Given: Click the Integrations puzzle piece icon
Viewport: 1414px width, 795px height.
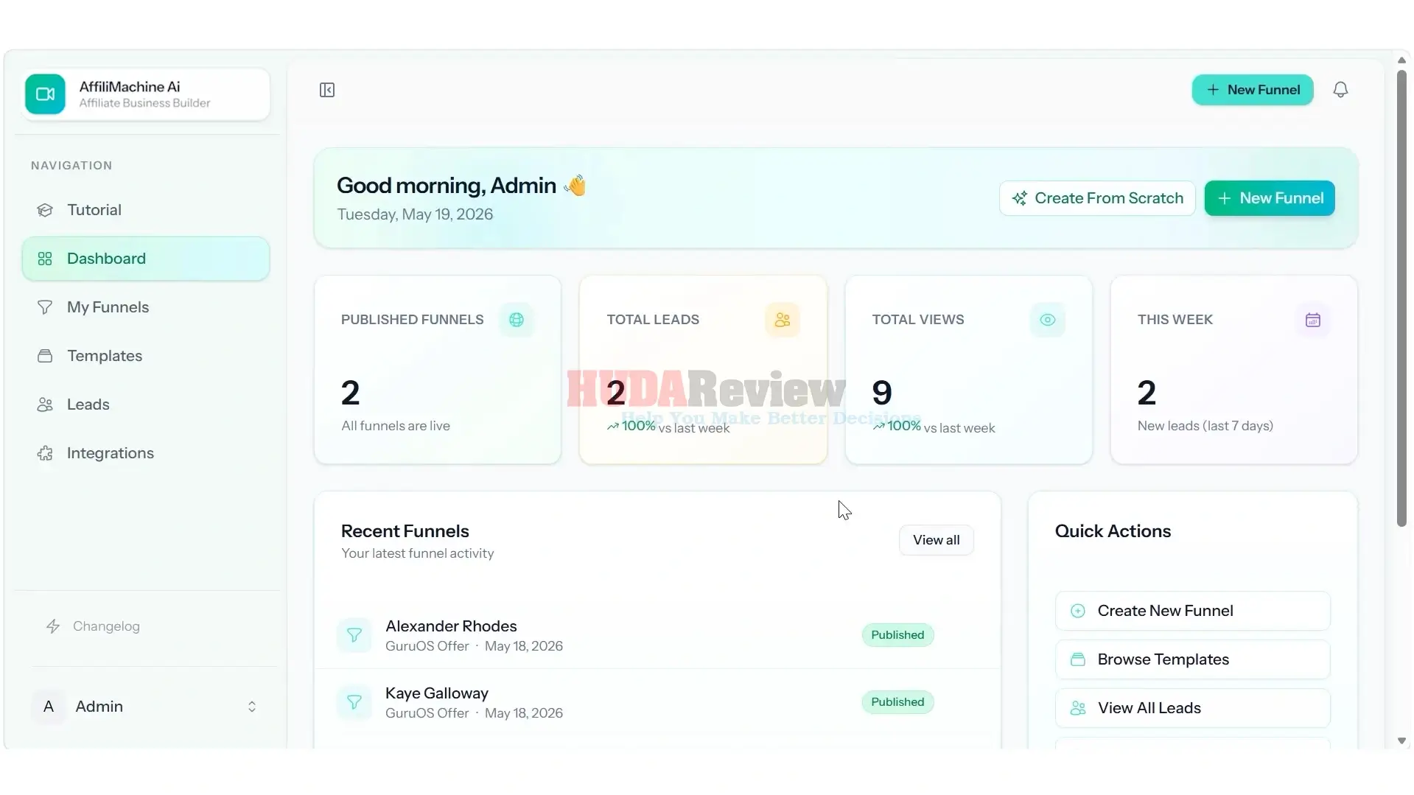Looking at the screenshot, I should click(x=45, y=453).
